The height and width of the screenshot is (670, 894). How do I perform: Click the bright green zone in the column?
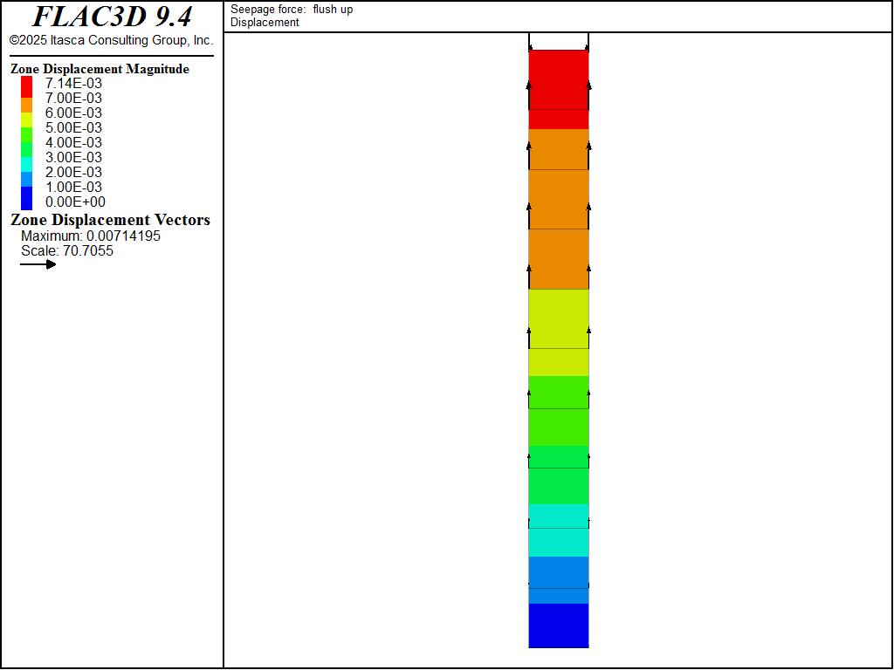[x=559, y=410]
